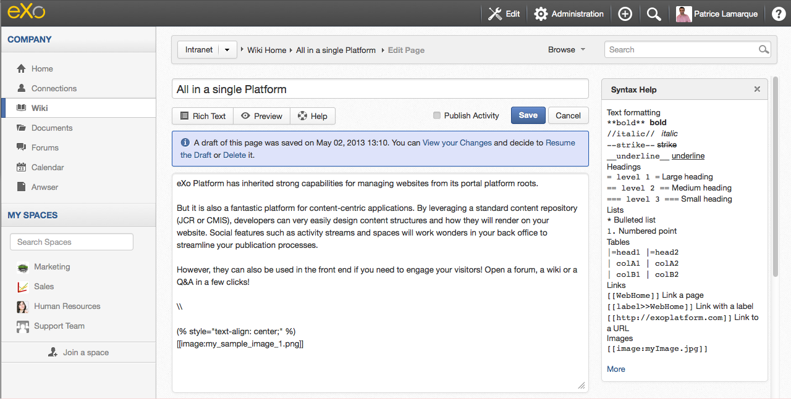Open the Administration gear menu
Viewport: 791px width, 399px height.
tap(569, 14)
